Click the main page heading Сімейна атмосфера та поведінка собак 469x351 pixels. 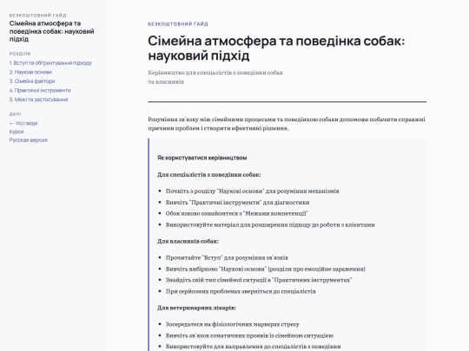click(x=276, y=48)
